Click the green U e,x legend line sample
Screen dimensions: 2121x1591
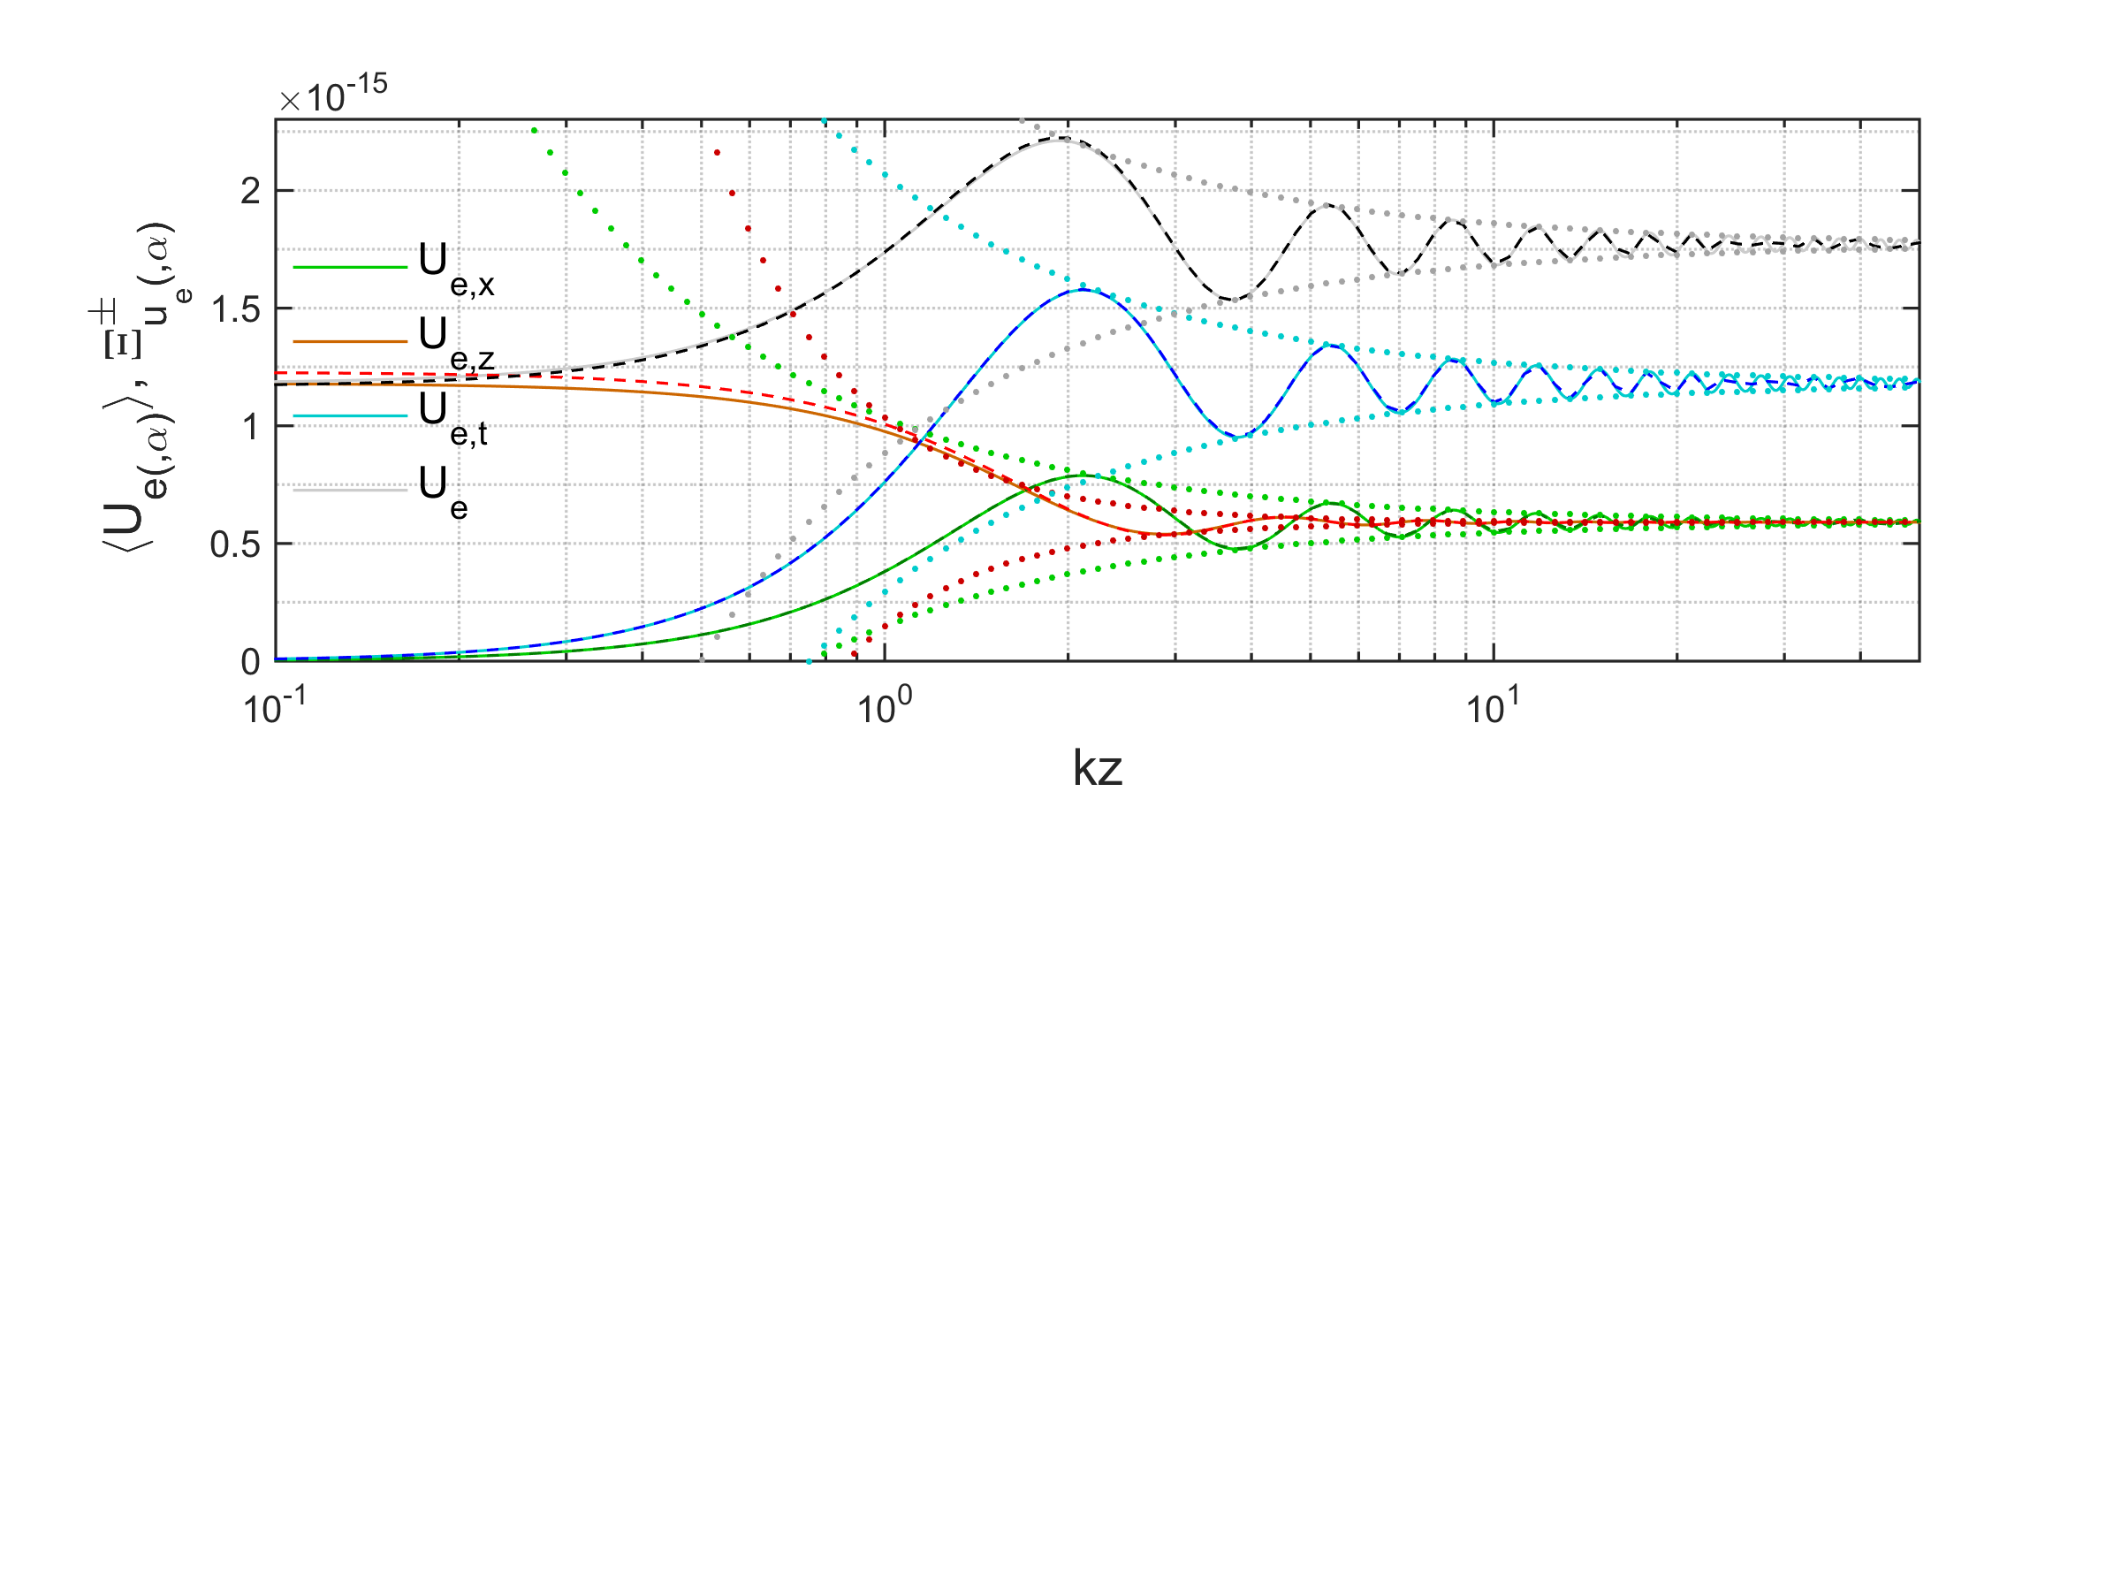(x=350, y=267)
